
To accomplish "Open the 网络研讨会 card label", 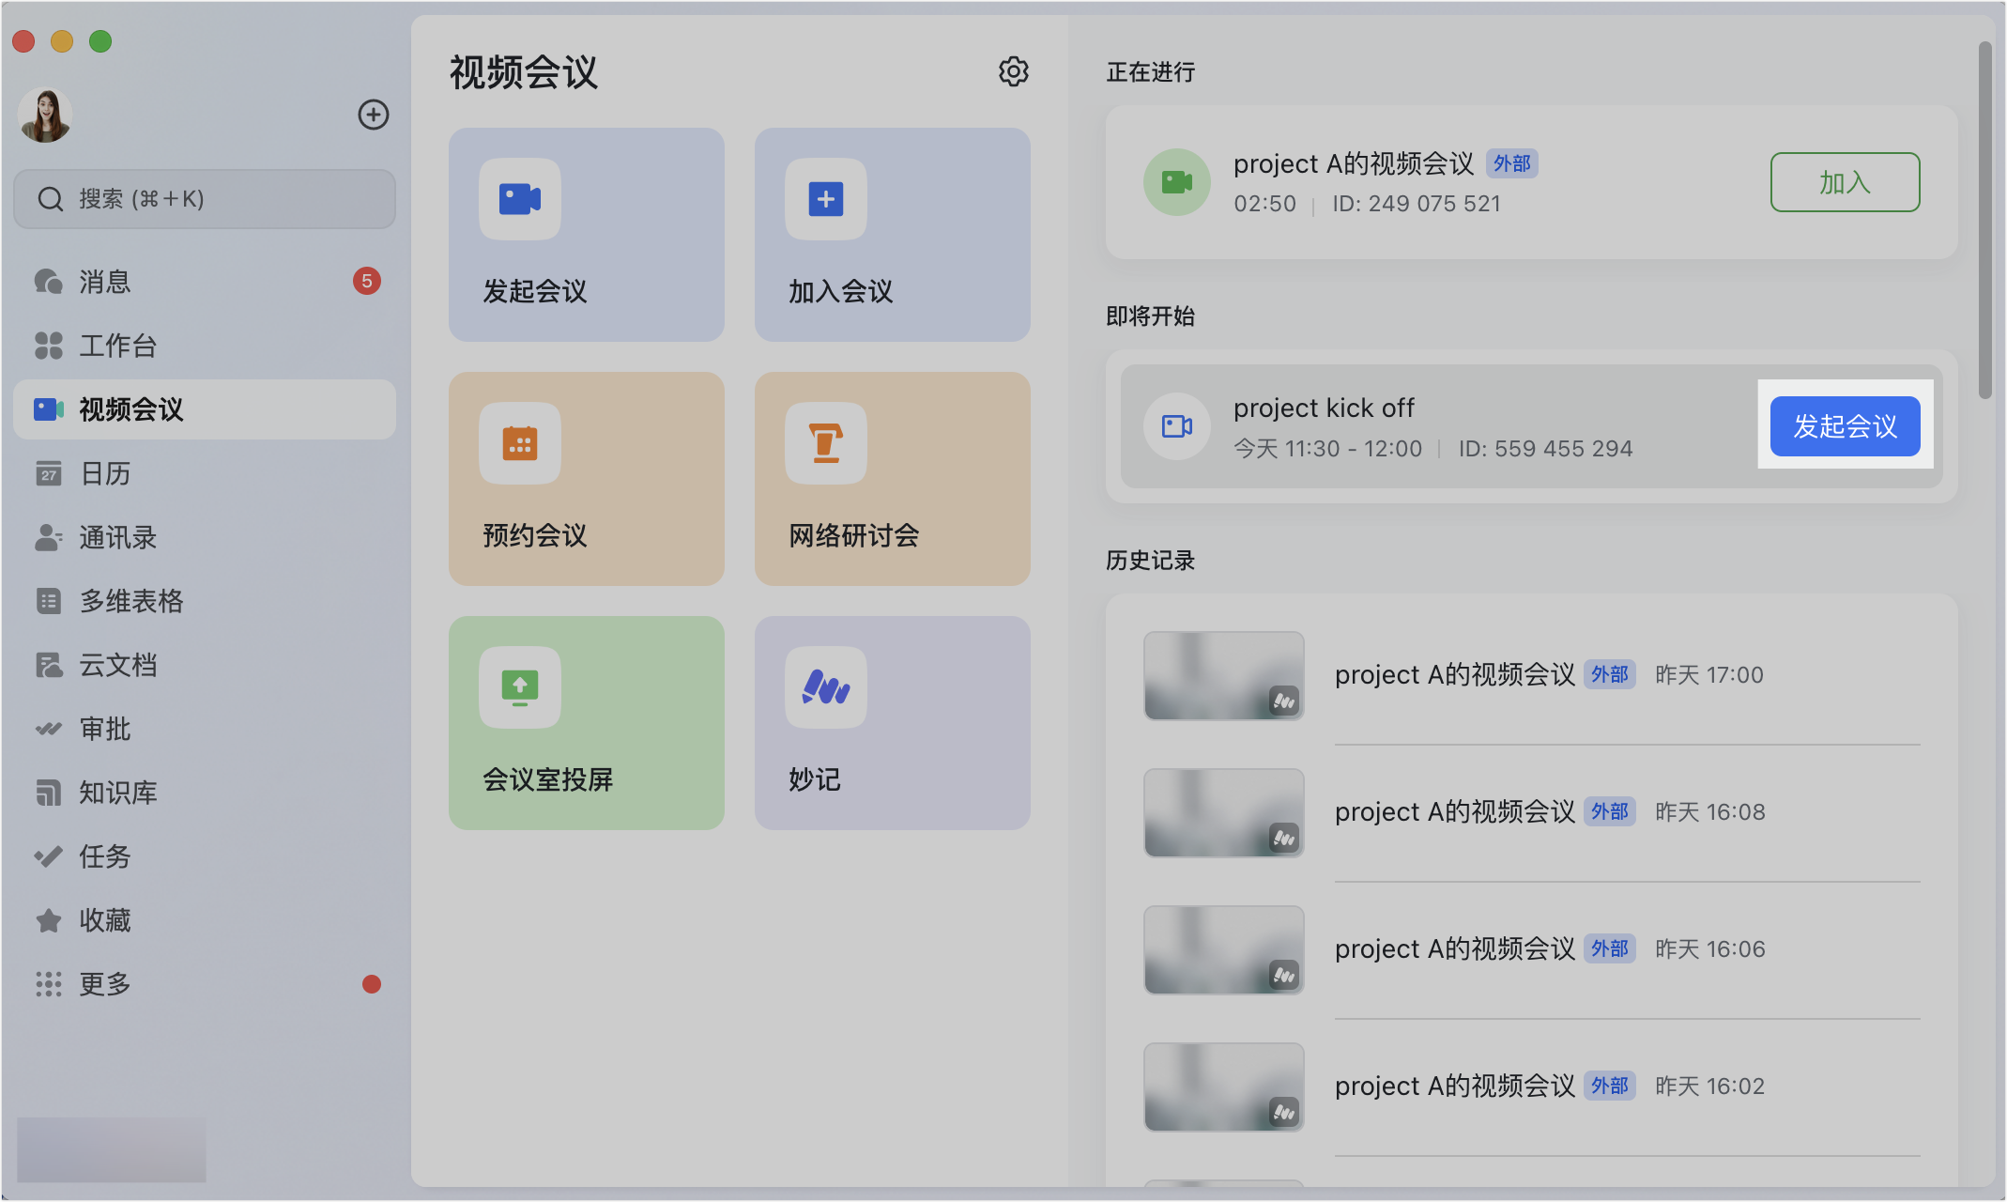I will click(854, 535).
